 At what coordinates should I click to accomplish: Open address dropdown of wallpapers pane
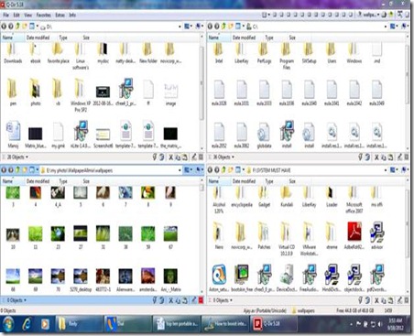pos(180,170)
